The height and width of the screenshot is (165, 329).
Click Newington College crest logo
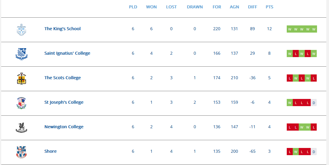point(21,128)
